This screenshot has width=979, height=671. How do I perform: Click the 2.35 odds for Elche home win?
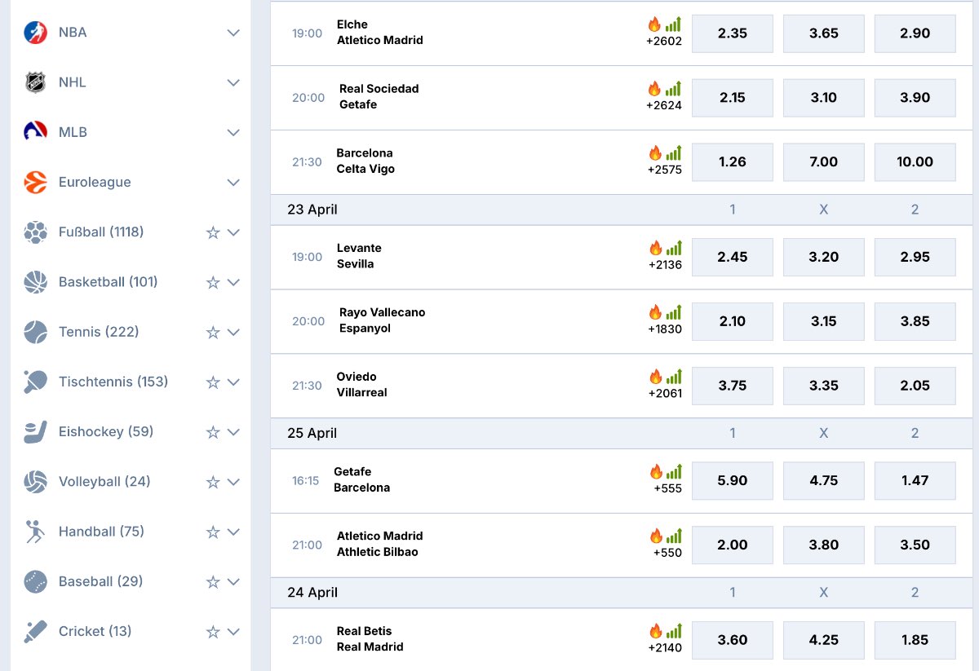(x=732, y=33)
